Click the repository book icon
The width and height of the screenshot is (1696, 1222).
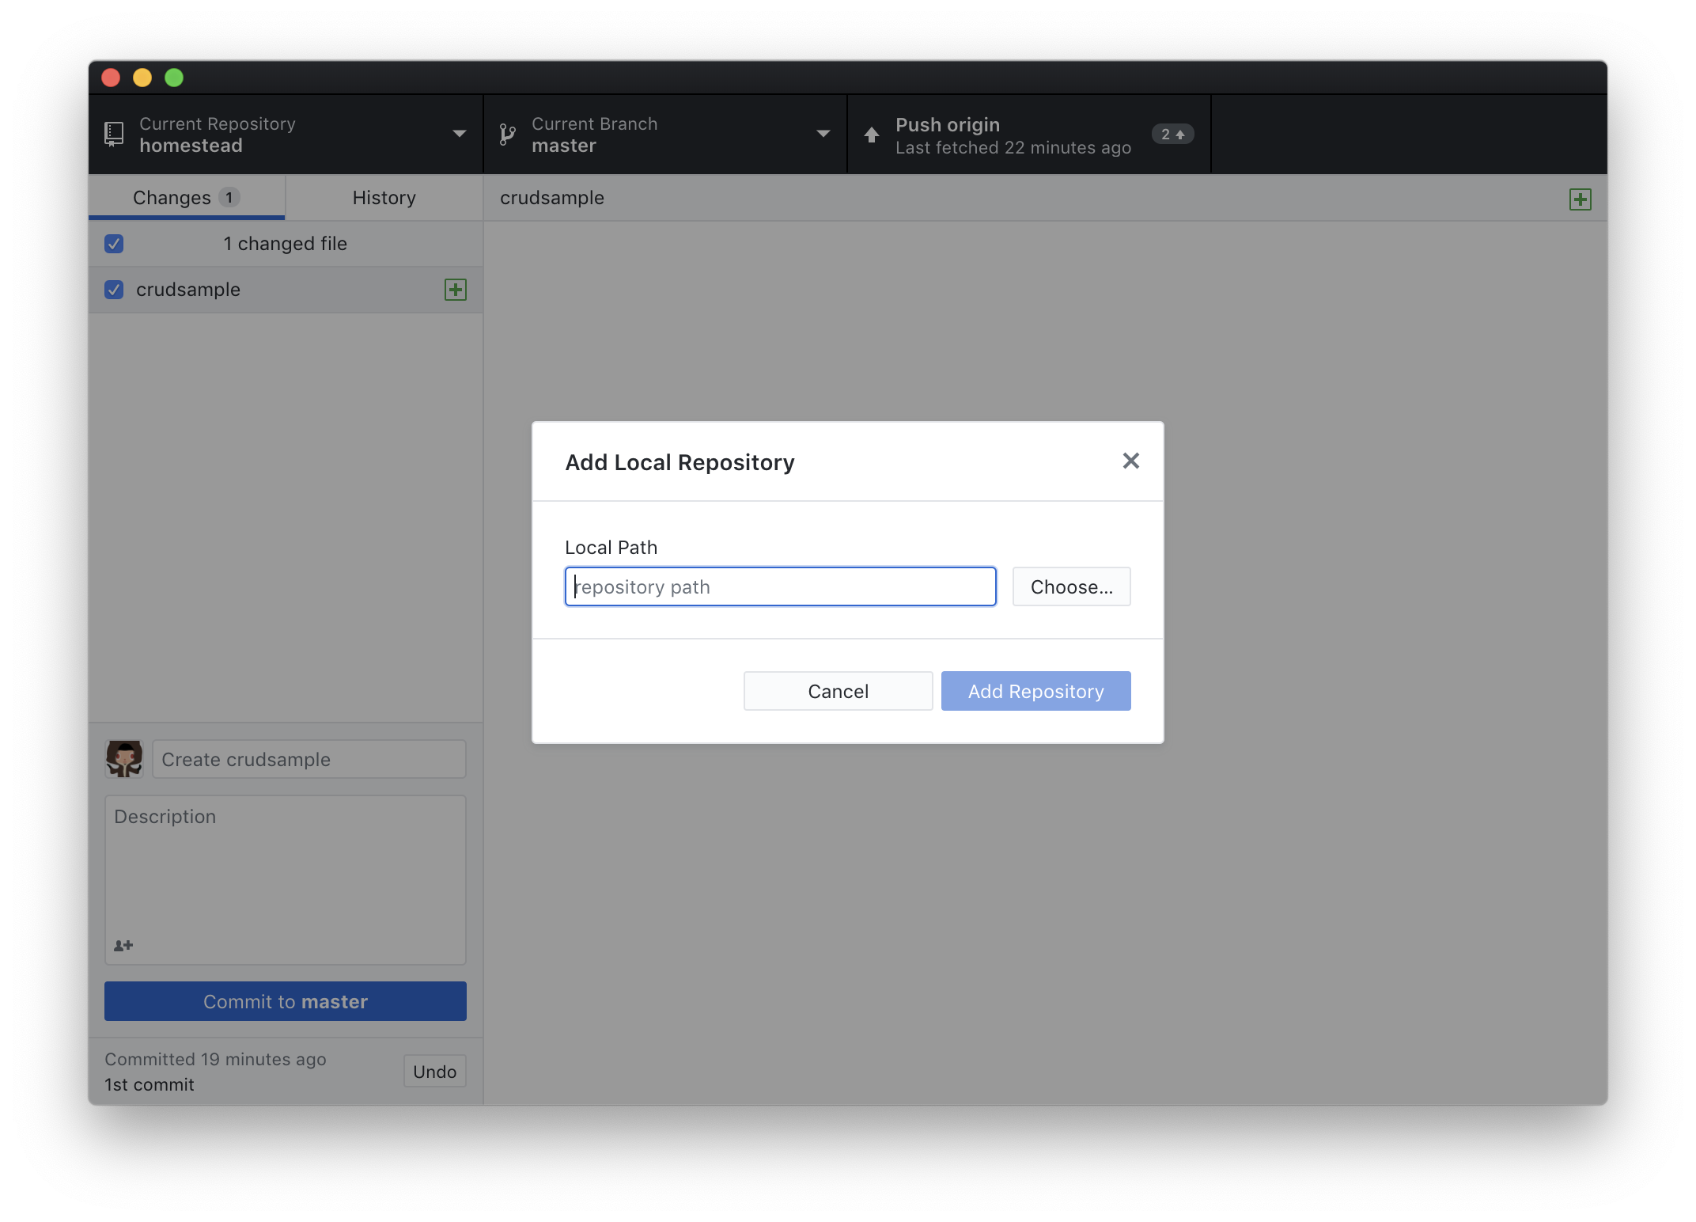tap(114, 134)
